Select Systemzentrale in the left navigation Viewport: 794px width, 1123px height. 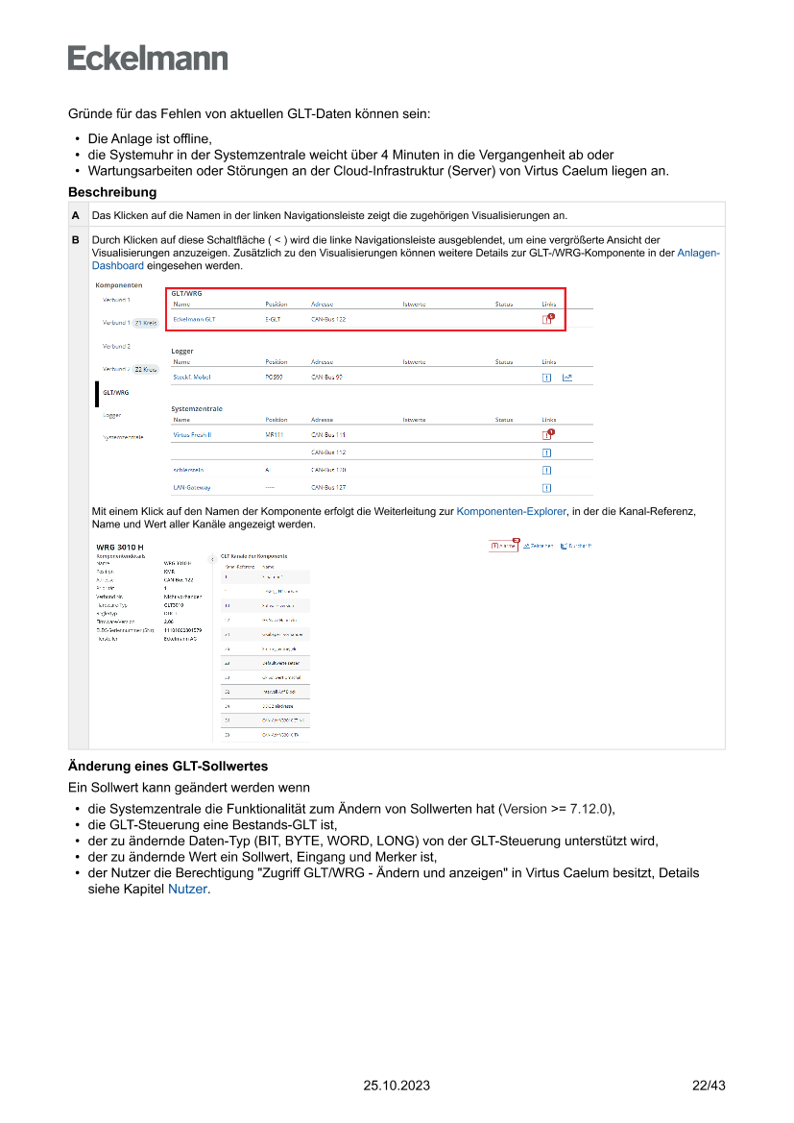tap(123, 437)
